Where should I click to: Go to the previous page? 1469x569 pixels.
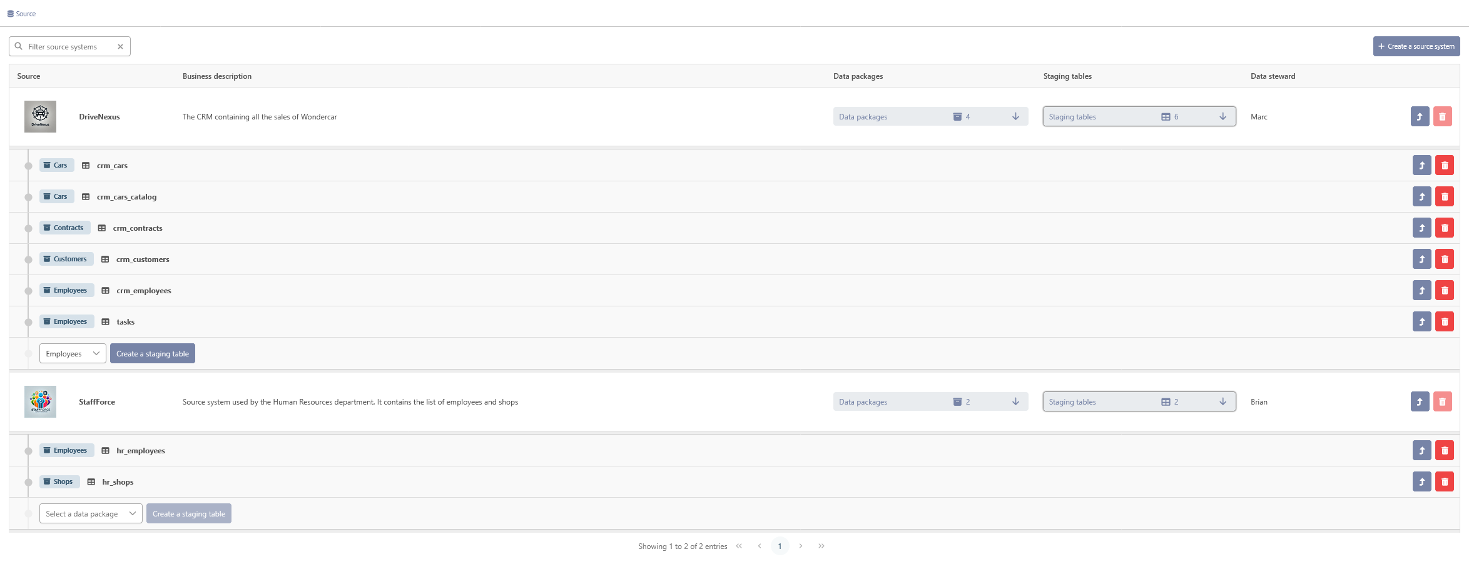point(760,546)
